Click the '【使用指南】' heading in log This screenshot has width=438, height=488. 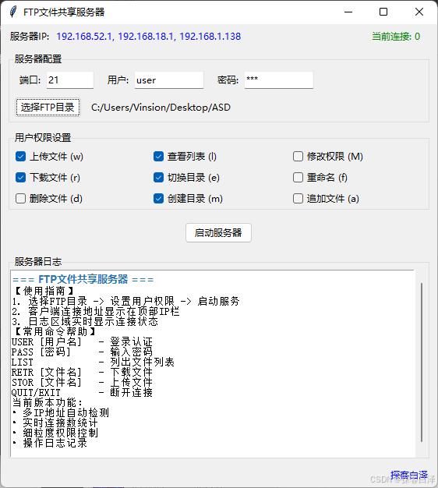44,291
